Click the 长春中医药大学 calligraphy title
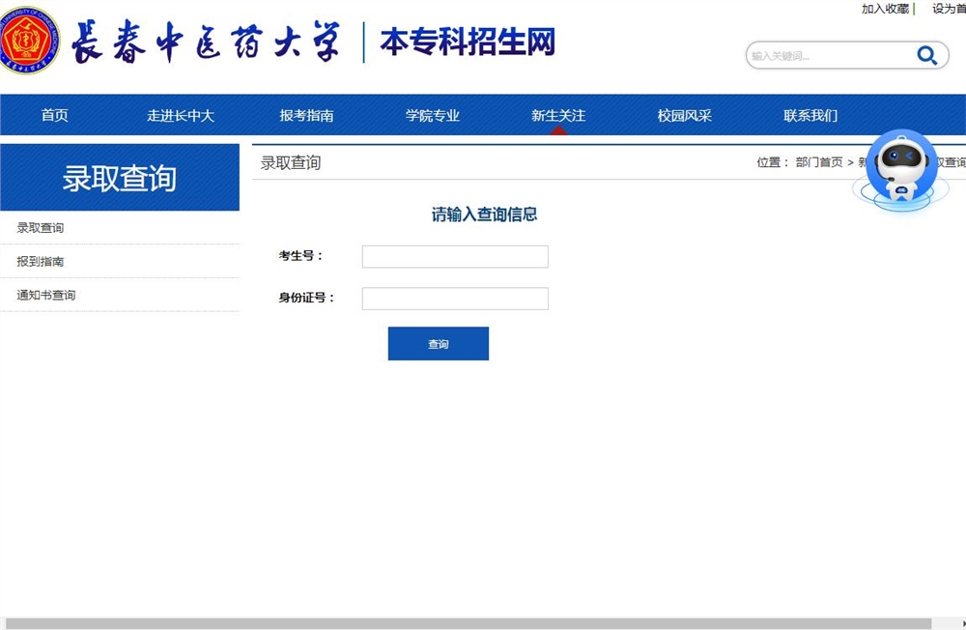 coord(205,42)
